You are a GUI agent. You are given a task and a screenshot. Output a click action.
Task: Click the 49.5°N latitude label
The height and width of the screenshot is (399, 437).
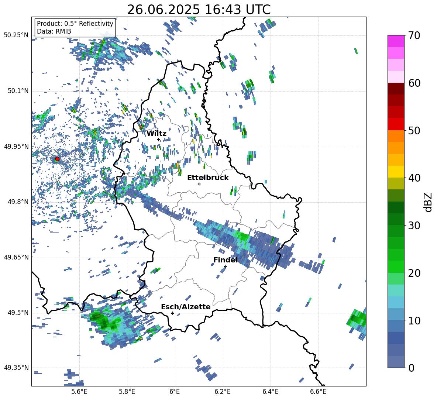pyautogui.click(x=18, y=313)
